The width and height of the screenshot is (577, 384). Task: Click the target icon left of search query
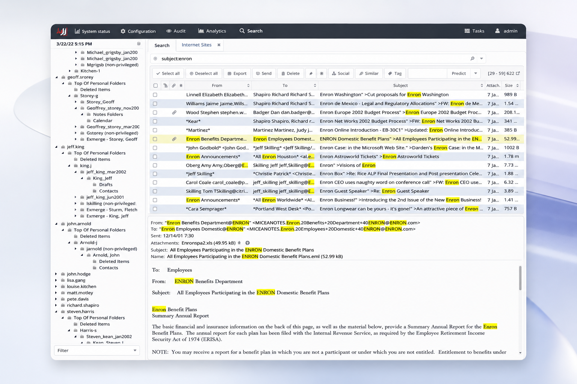tap(155, 58)
